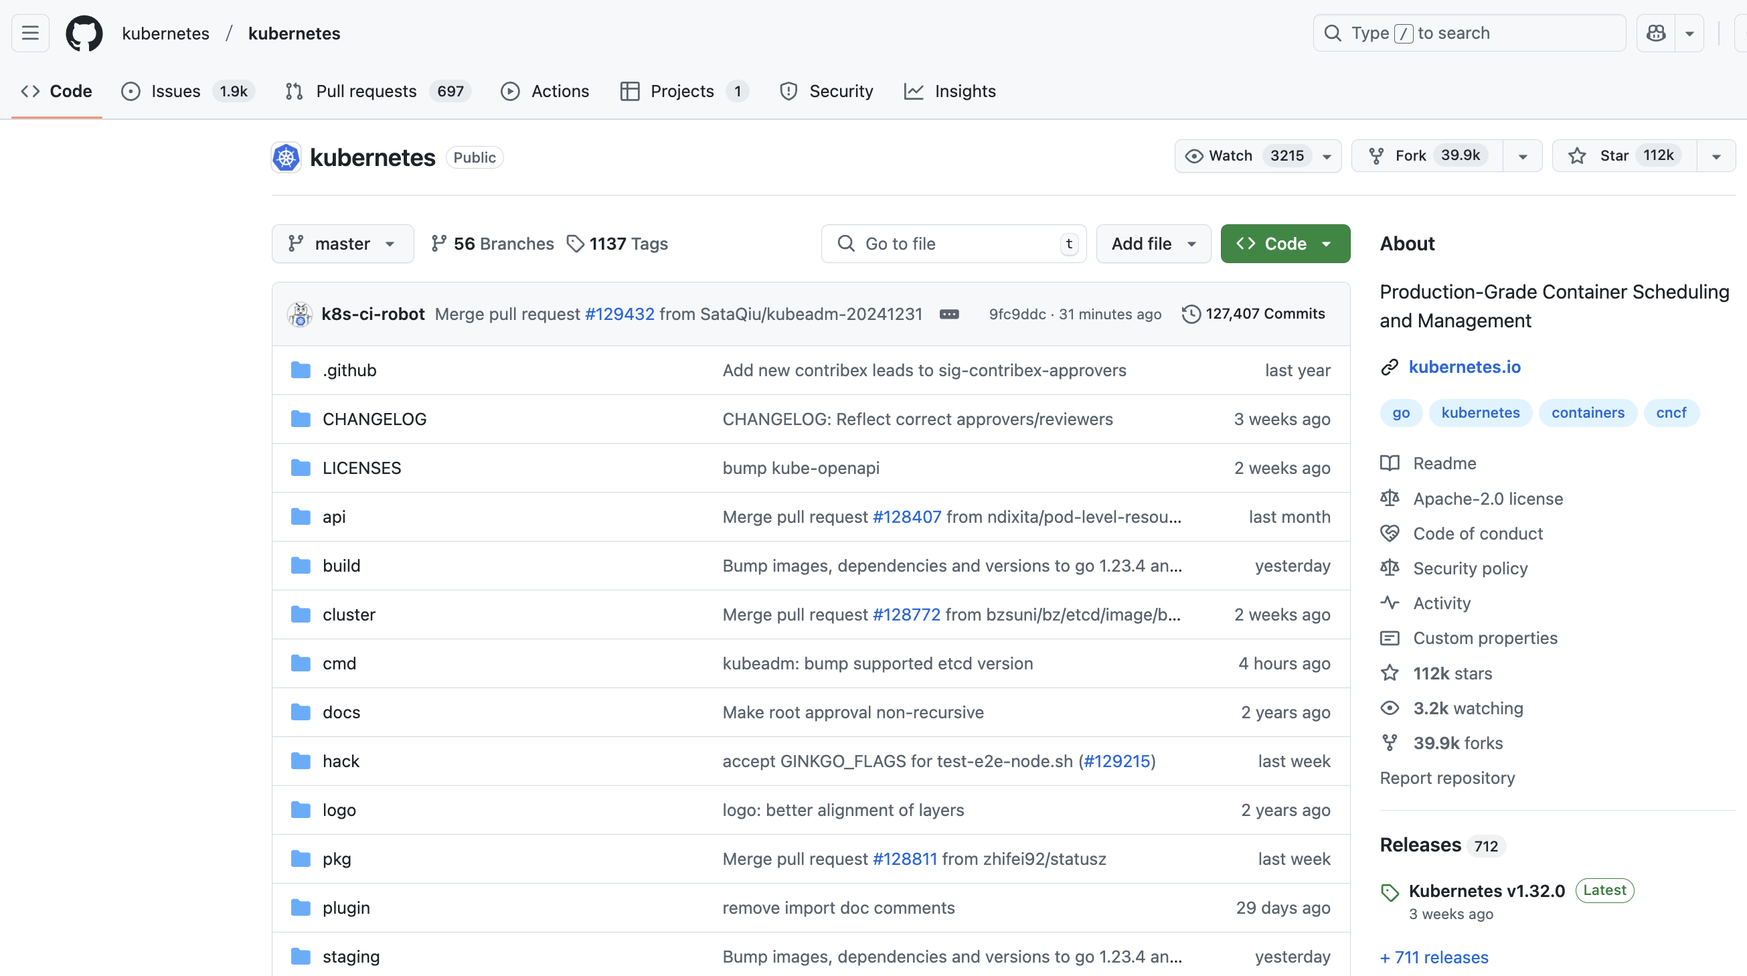Open the .github folder

coord(349,370)
